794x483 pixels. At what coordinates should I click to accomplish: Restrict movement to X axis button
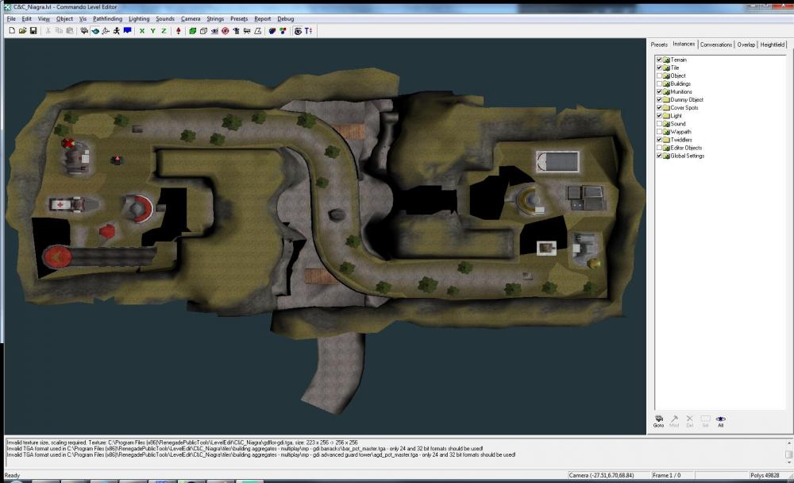[x=142, y=31]
